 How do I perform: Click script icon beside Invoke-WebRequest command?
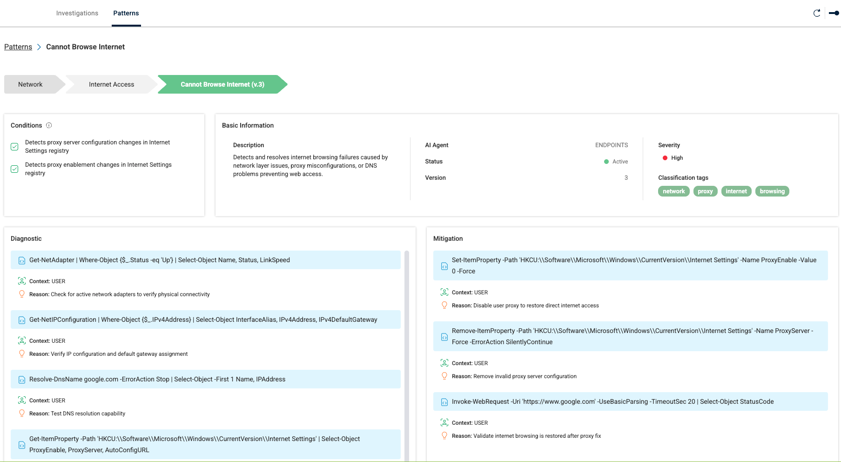pyautogui.click(x=444, y=402)
